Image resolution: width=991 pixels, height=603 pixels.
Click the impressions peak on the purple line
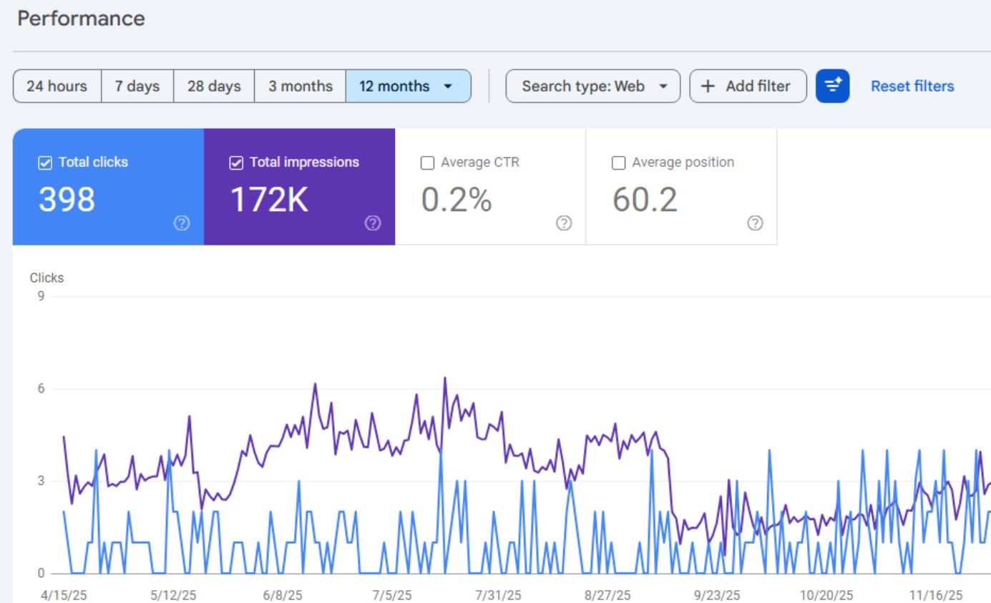pos(444,378)
